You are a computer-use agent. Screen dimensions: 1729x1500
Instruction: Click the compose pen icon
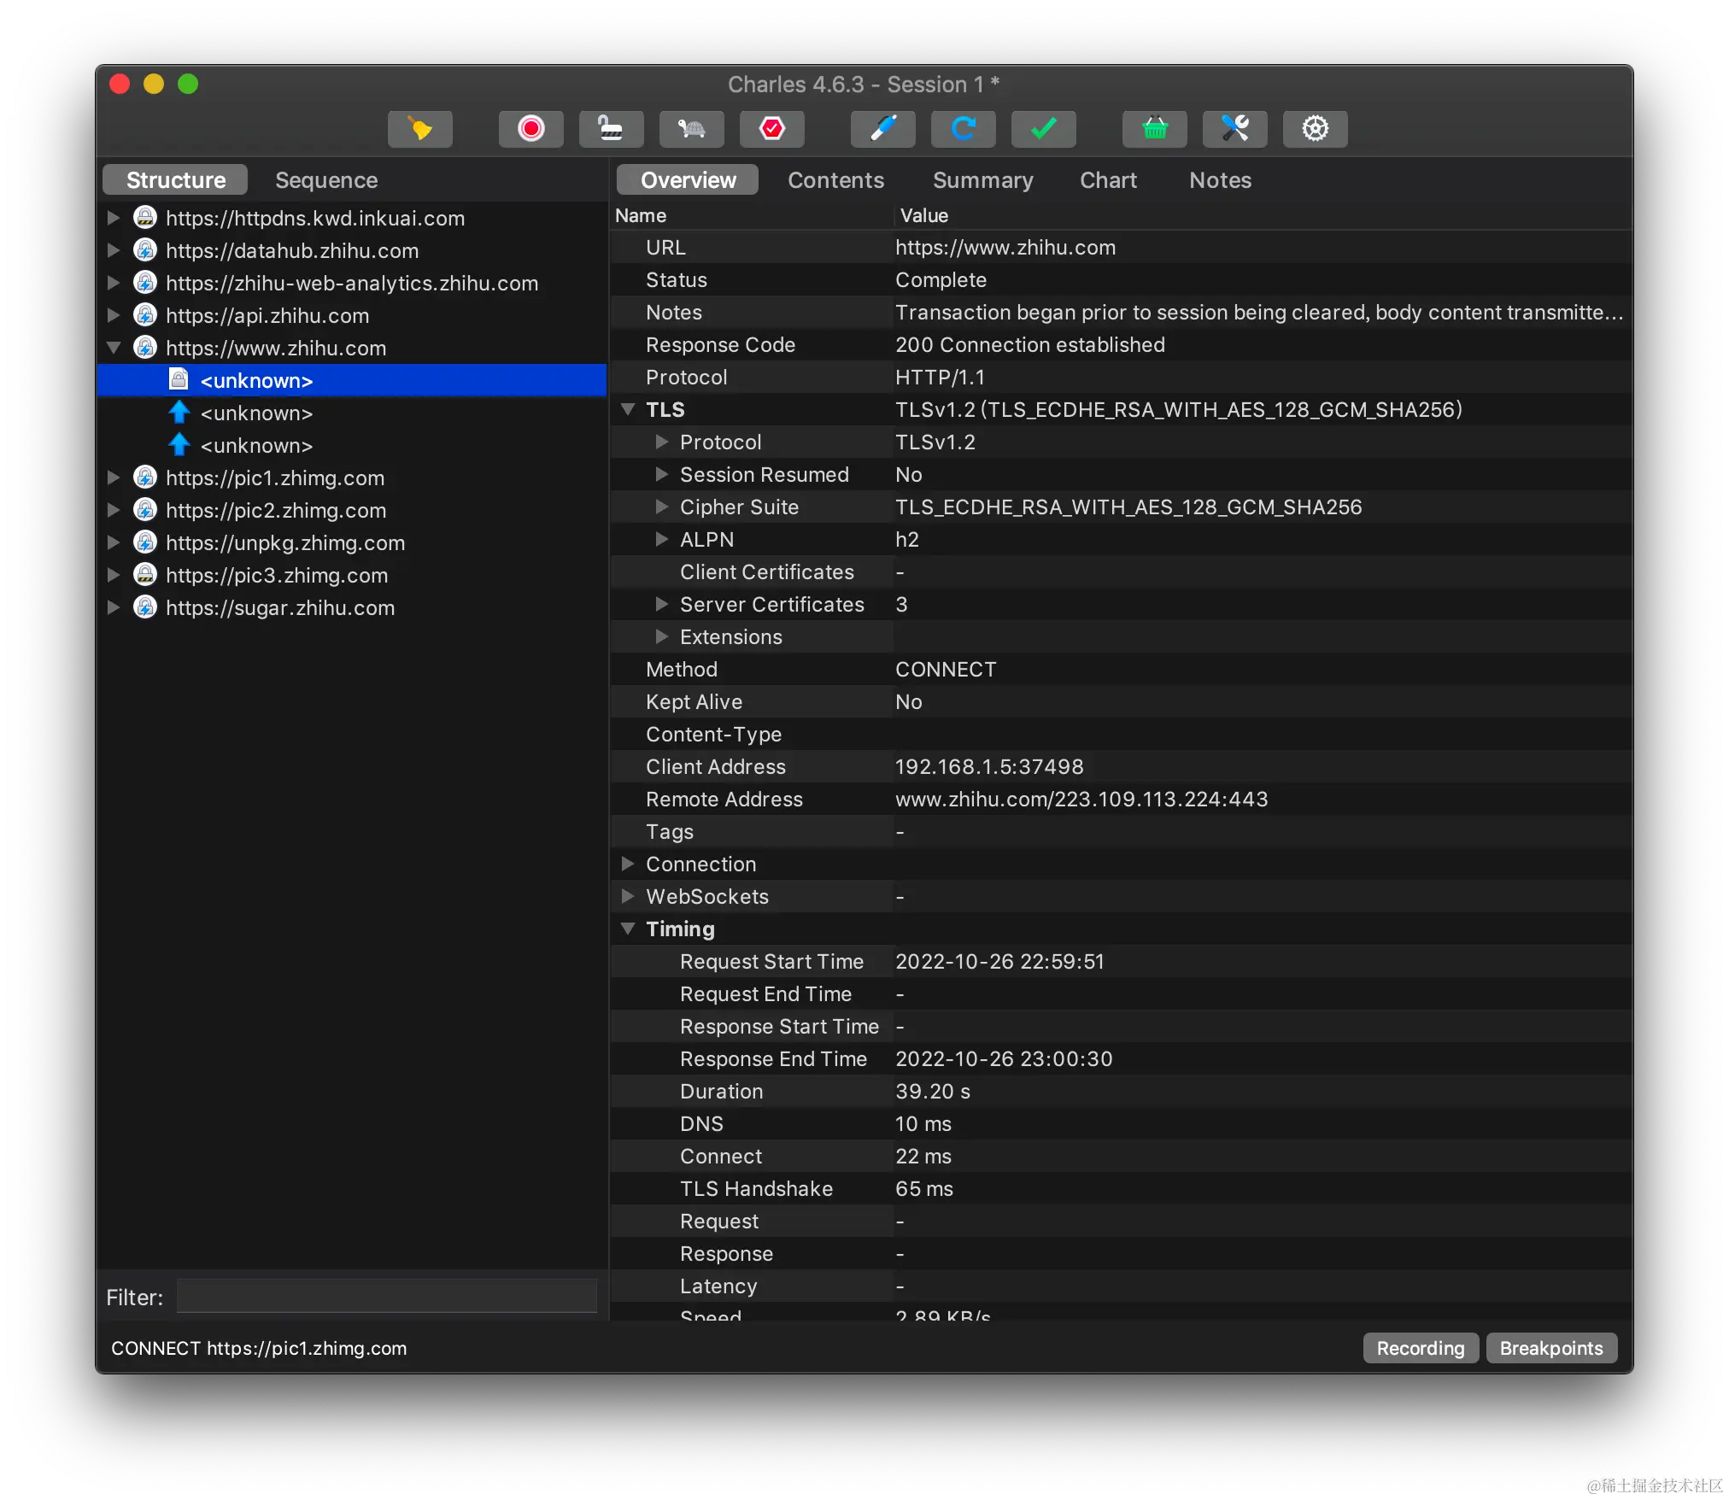pyautogui.click(x=882, y=129)
